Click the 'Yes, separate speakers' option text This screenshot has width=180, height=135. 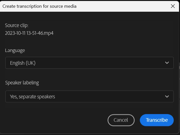click(33, 97)
